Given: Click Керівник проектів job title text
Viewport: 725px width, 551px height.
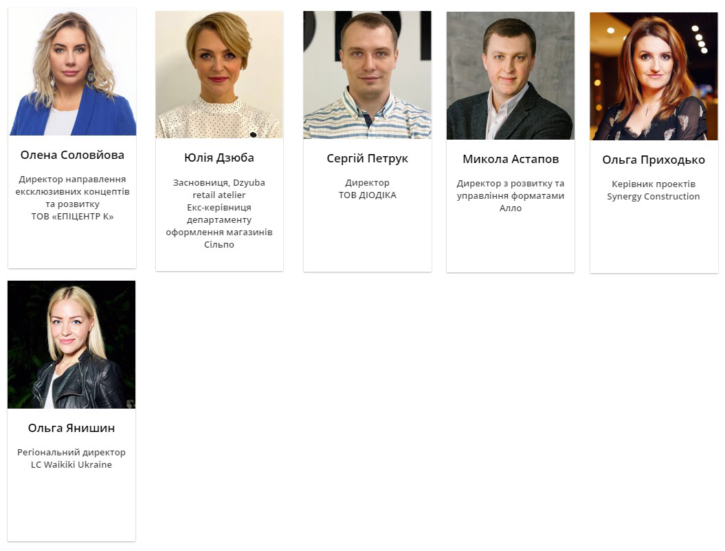Looking at the screenshot, I should 654,184.
